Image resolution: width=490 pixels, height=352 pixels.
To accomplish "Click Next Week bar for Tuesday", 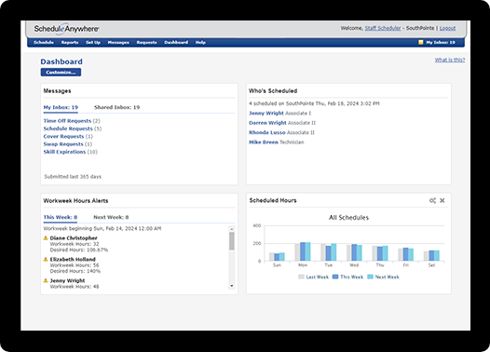I will [333, 252].
